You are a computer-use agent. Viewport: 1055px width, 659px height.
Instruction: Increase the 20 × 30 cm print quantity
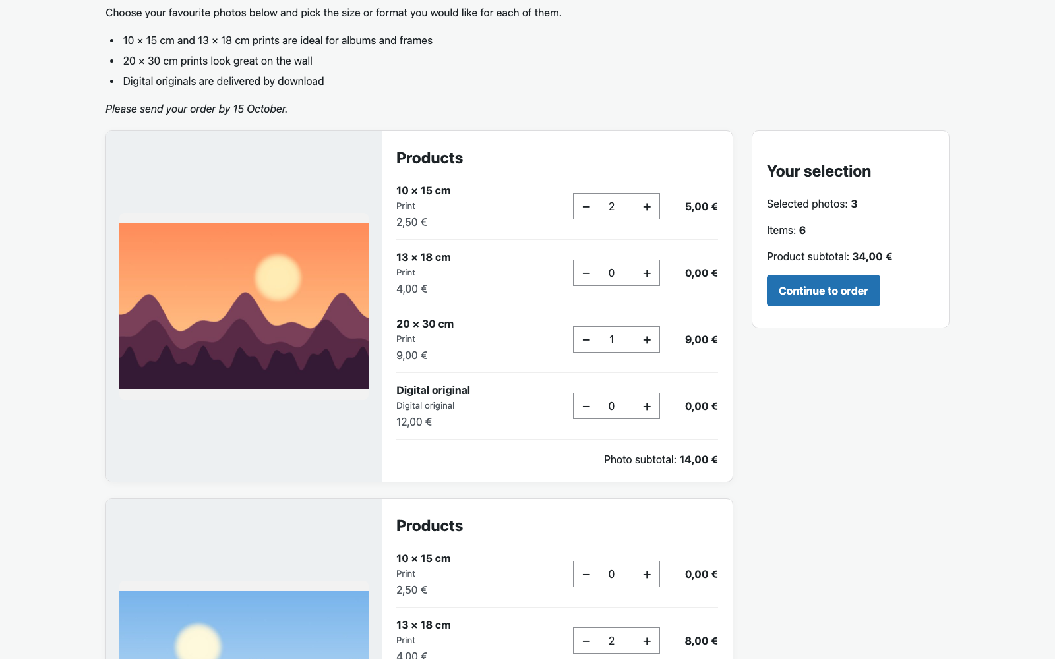(x=647, y=339)
